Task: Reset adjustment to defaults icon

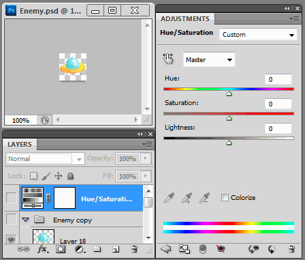Action: point(272,249)
